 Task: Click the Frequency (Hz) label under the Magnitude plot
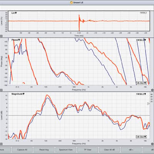click(x=79, y=144)
